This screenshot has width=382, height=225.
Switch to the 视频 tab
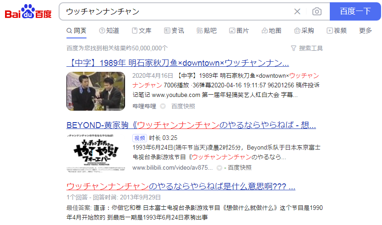pos(337,31)
